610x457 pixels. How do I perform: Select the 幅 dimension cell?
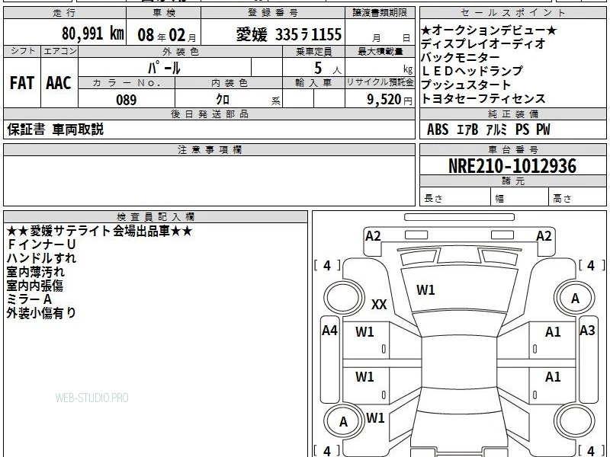tap(520, 197)
